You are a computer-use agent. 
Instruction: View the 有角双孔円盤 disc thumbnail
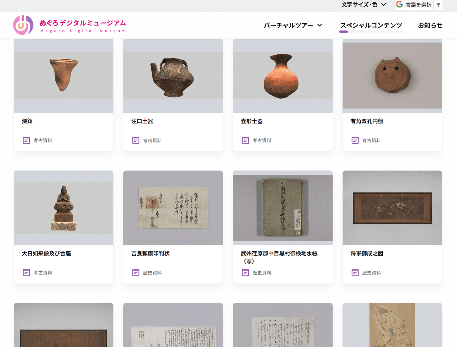tap(392, 76)
